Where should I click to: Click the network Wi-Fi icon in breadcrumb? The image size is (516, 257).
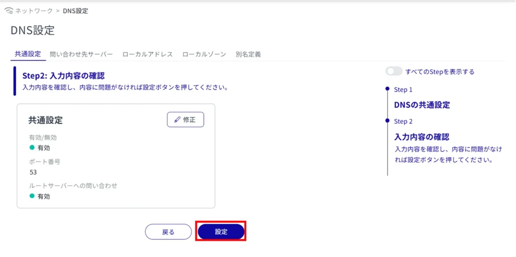tap(9, 11)
